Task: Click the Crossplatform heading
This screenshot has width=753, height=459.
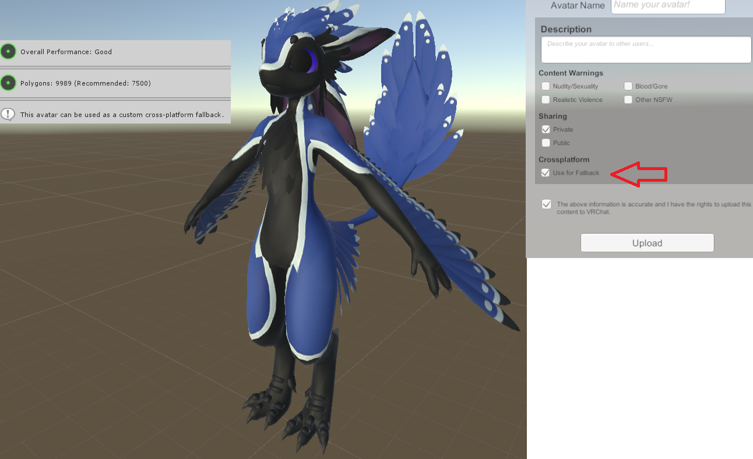Action: pyautogui.click(x=564, y=159)
